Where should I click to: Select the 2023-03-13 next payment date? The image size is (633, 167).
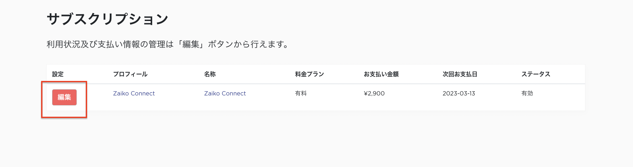(458, 93)
